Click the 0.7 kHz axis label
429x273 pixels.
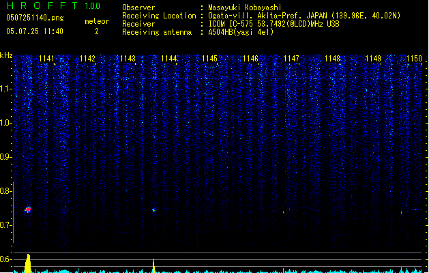6,225
